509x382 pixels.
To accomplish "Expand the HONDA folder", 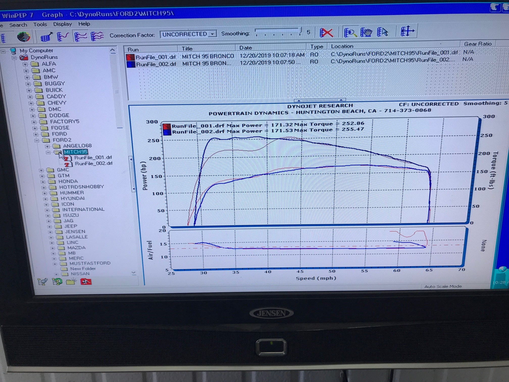I will 43,182.
